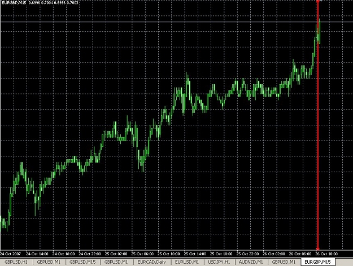Click the '25 Oct 14:00' time label
The image size is (353, 266).
(195, 254)
